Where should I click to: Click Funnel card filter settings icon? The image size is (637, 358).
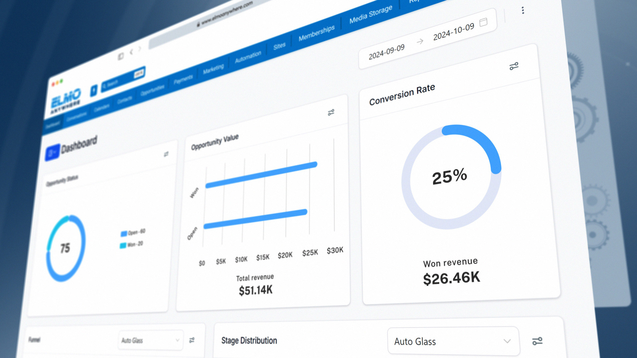coord(192,340)
